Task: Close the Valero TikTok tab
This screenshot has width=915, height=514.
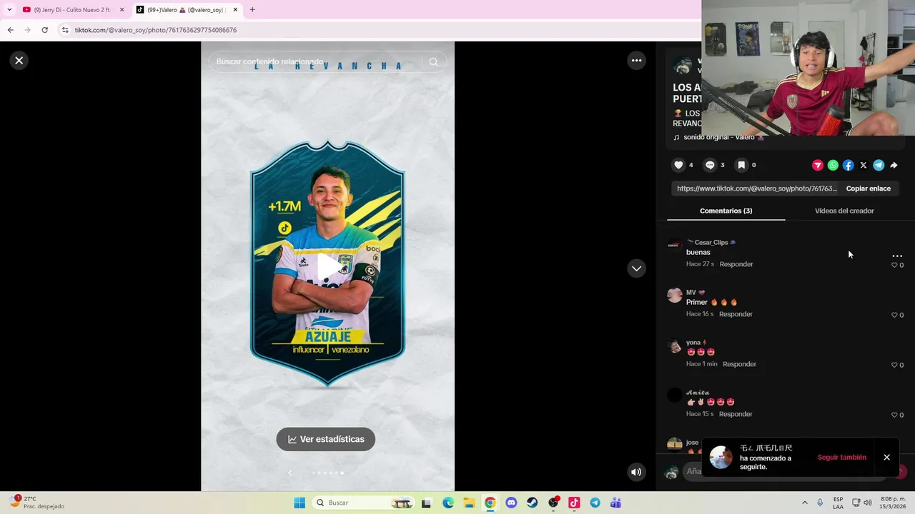Action: pos(235,10)
